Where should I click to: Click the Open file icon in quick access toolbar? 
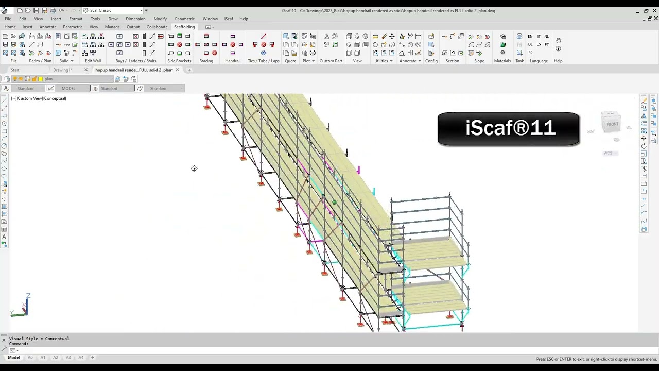(28, 10)
